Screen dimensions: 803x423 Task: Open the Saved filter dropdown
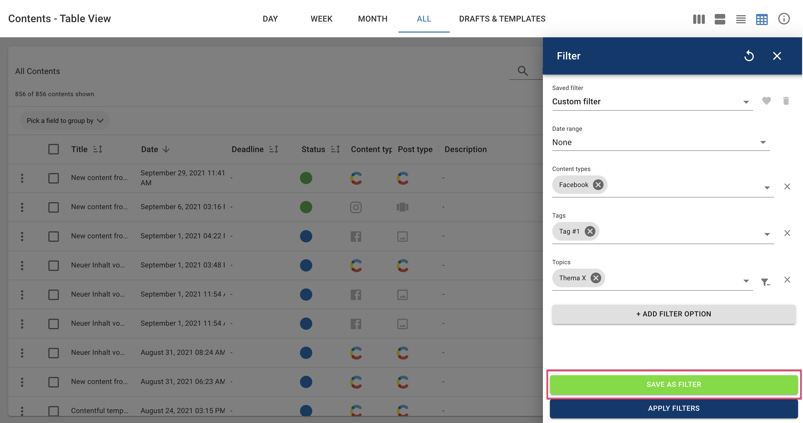click(x=652, y=102)
